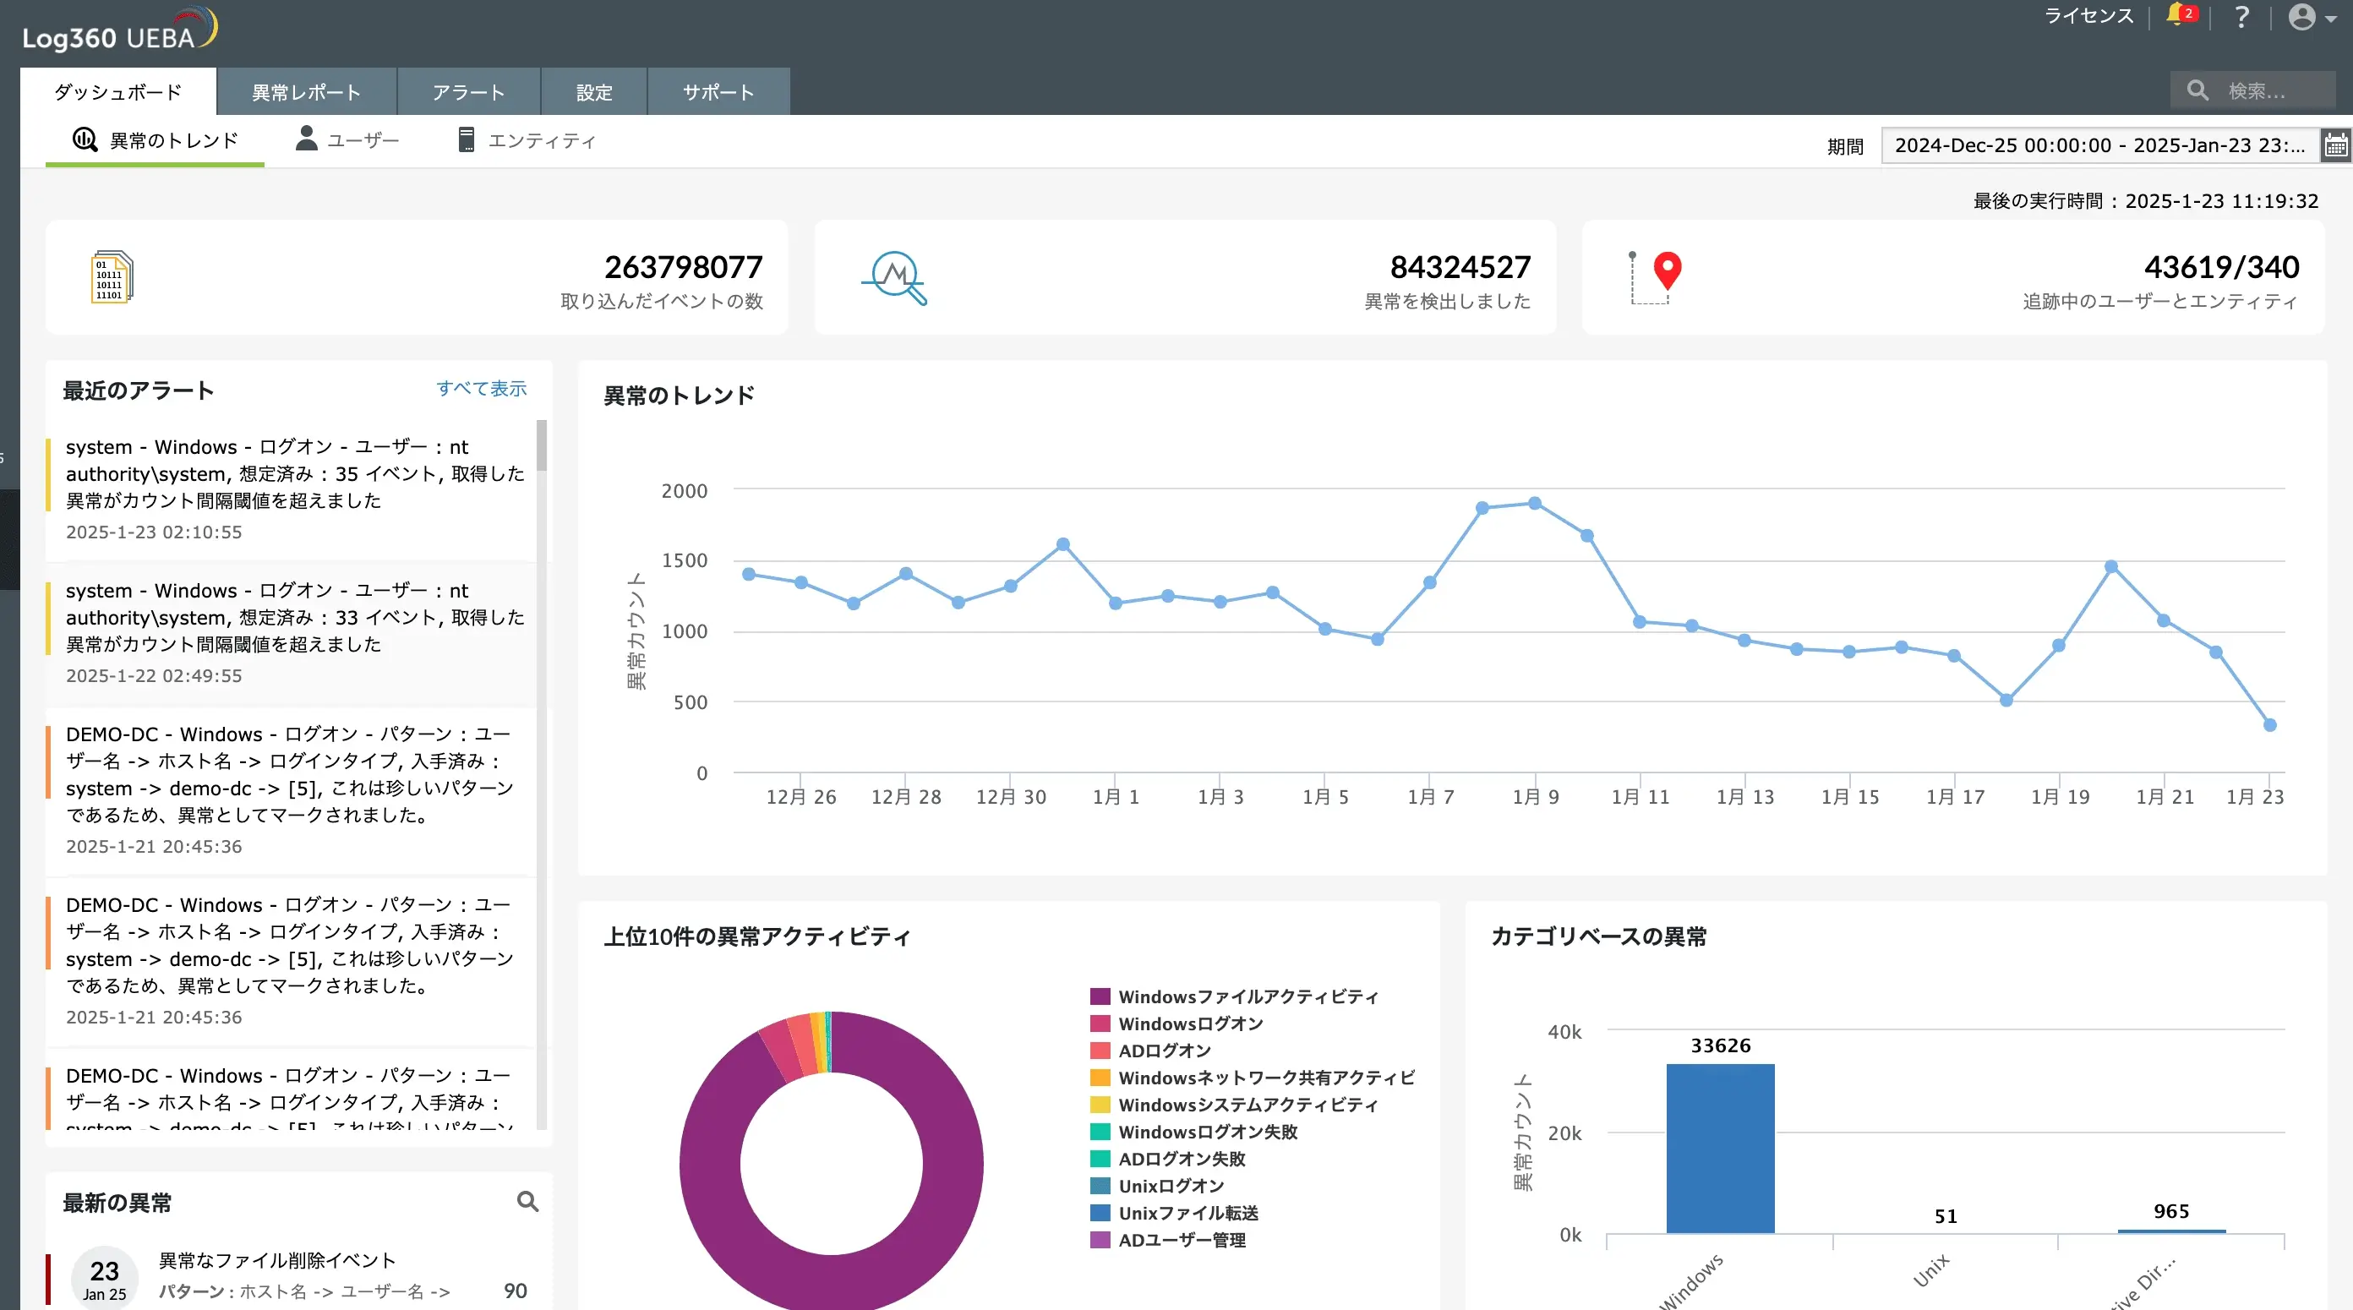Toggle Windowsログオン legend swatch
This screenshot has width=2353, height=1310.
[1100, 1024]
